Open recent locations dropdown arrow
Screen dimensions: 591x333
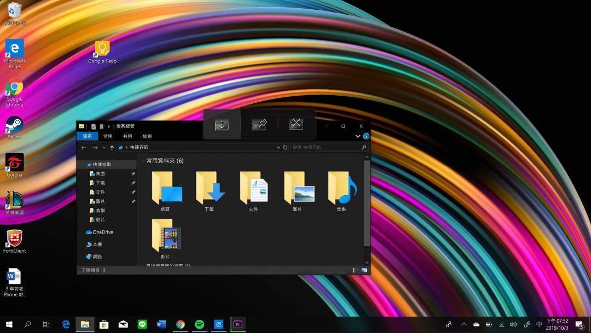click(104, 148)
